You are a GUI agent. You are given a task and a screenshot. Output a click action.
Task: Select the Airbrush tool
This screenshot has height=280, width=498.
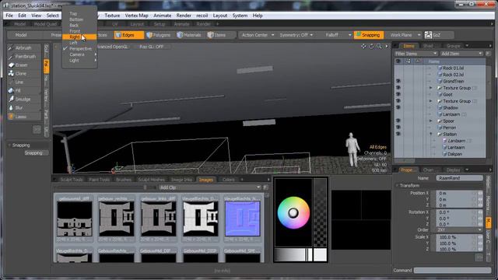click(24, 48)
